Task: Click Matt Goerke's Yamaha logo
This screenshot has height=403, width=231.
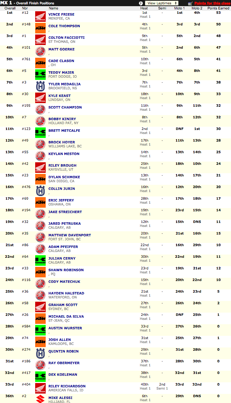Action: click(40, 51)
